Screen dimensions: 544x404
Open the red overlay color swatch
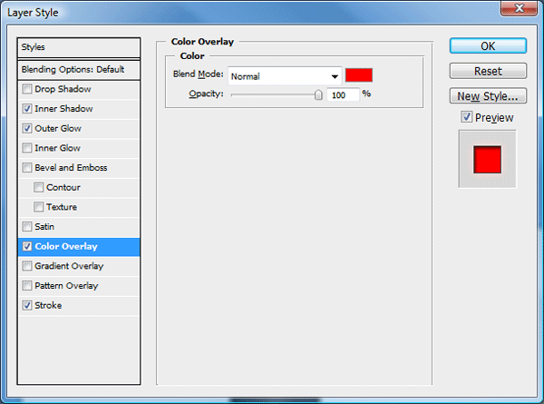click(x=359, y=75)
